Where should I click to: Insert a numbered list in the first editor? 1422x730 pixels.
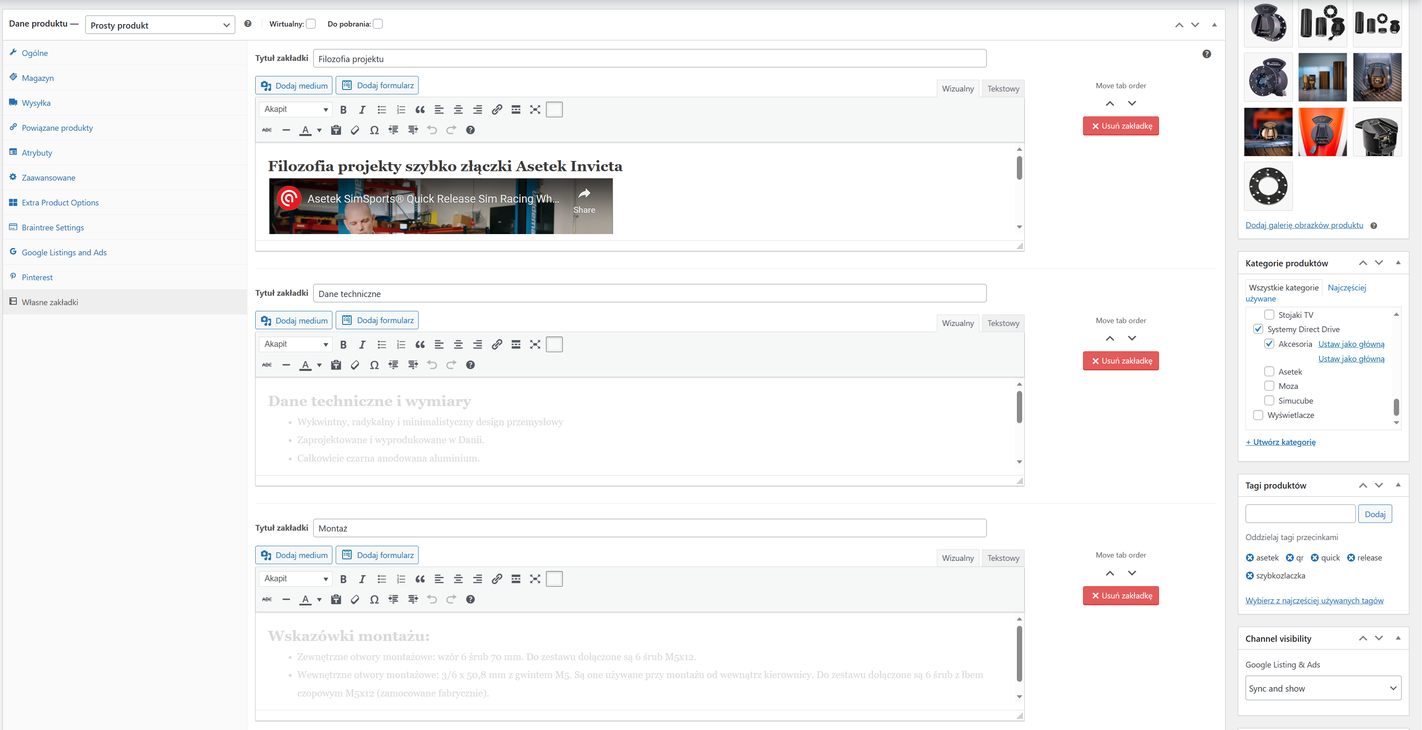(x=401, y=109)
